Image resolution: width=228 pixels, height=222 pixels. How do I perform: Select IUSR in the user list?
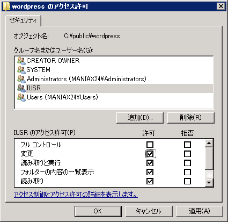[114, 88]
